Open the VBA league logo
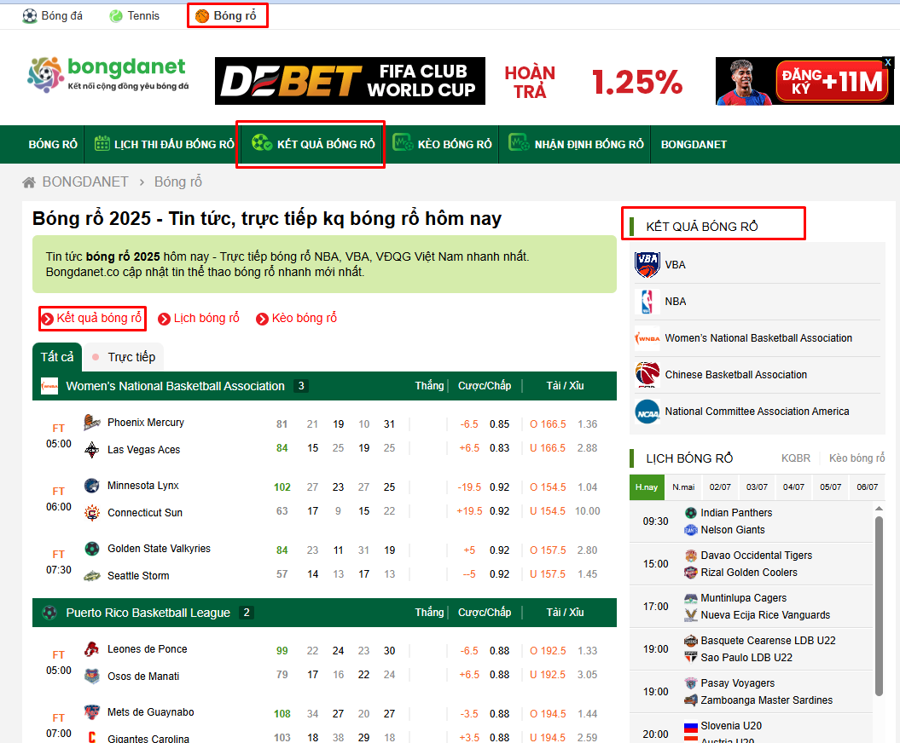This screenshot has height=743, width=900. point(647,265)
